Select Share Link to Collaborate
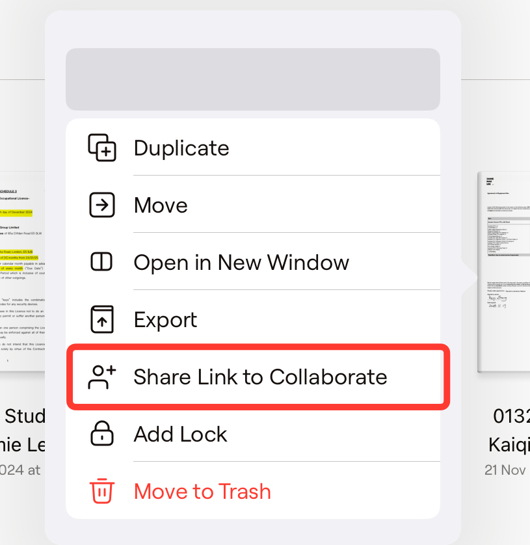This screenshot has width=530, height=545. point(258,377)
